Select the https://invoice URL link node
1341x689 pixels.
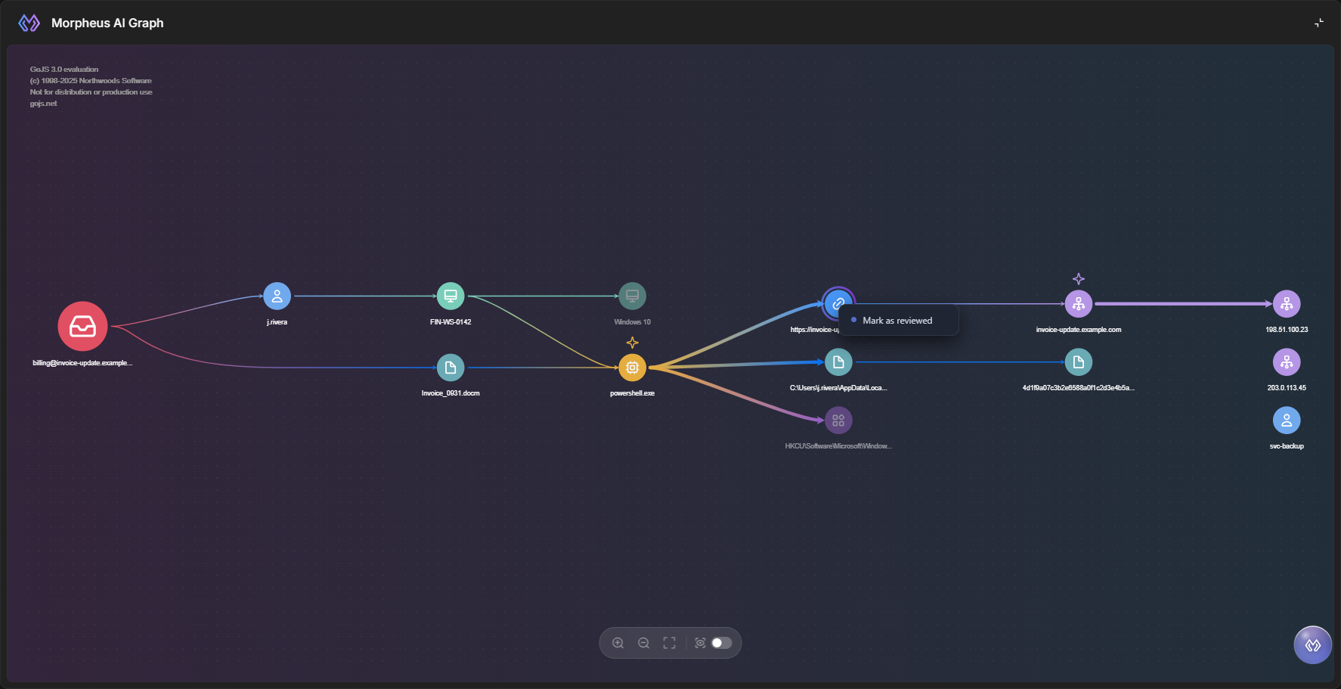838,303
